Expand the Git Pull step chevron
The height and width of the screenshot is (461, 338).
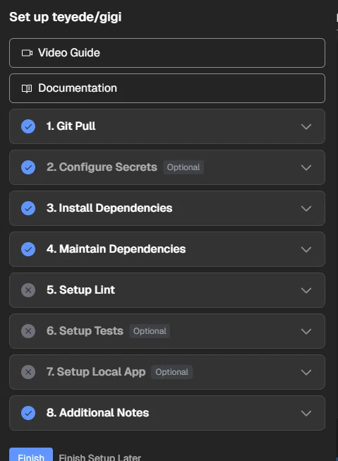[306, 126]
